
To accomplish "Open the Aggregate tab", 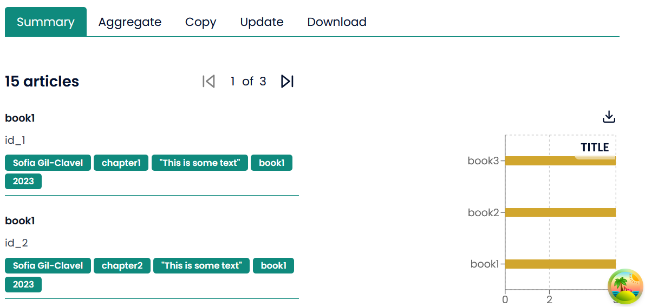I will [130, 22].
